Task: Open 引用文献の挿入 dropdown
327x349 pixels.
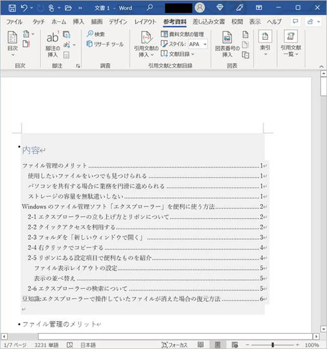Action: pyautogui.click(x=146, y=44)
